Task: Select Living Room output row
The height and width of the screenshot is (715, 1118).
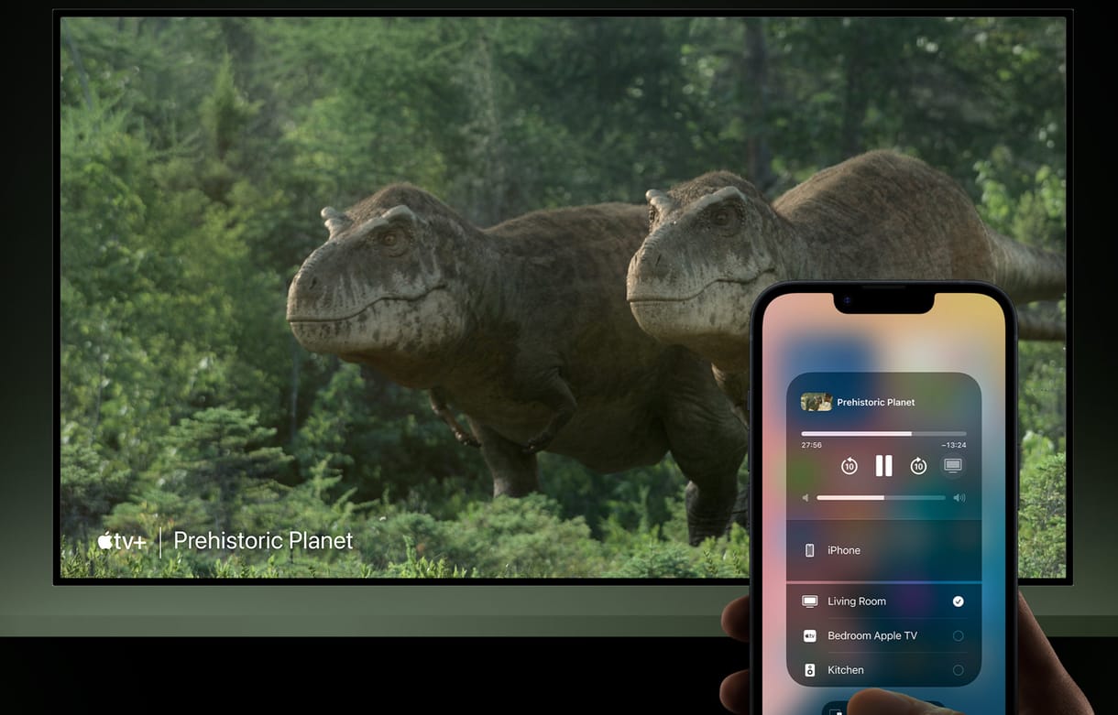Action: [883, 601]
